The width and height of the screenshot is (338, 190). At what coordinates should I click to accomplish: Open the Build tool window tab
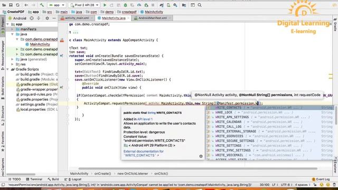click(x=53, y=179)
